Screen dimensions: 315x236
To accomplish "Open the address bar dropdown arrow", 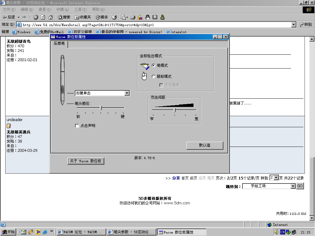I will click(x=294, y=25).
